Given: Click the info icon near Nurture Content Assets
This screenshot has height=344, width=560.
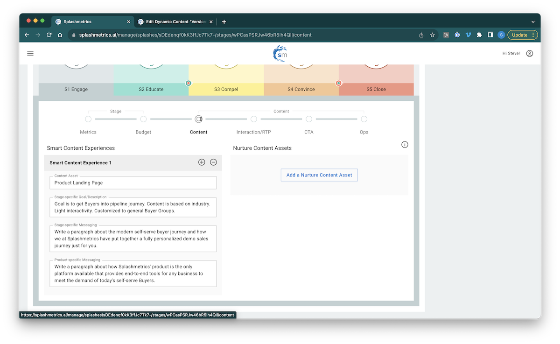Looking at the screenshot, I should [x=405, y=145].
